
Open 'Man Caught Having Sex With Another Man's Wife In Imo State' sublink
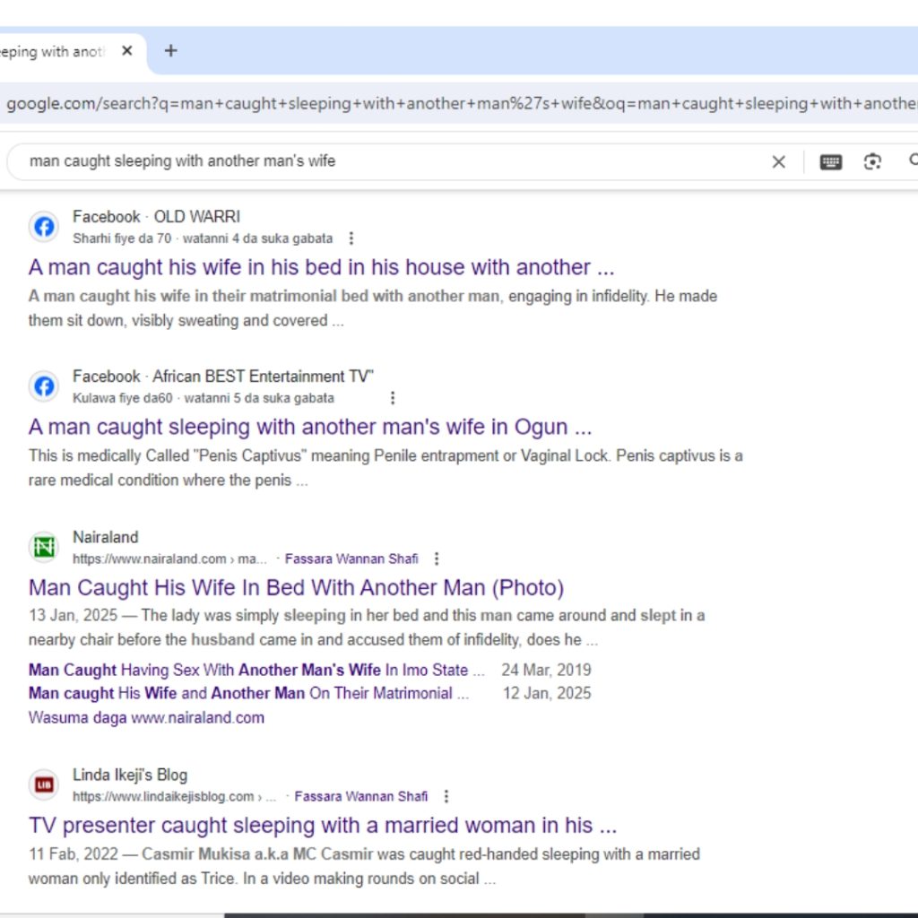pyautogui.click(x=256, y=670)
